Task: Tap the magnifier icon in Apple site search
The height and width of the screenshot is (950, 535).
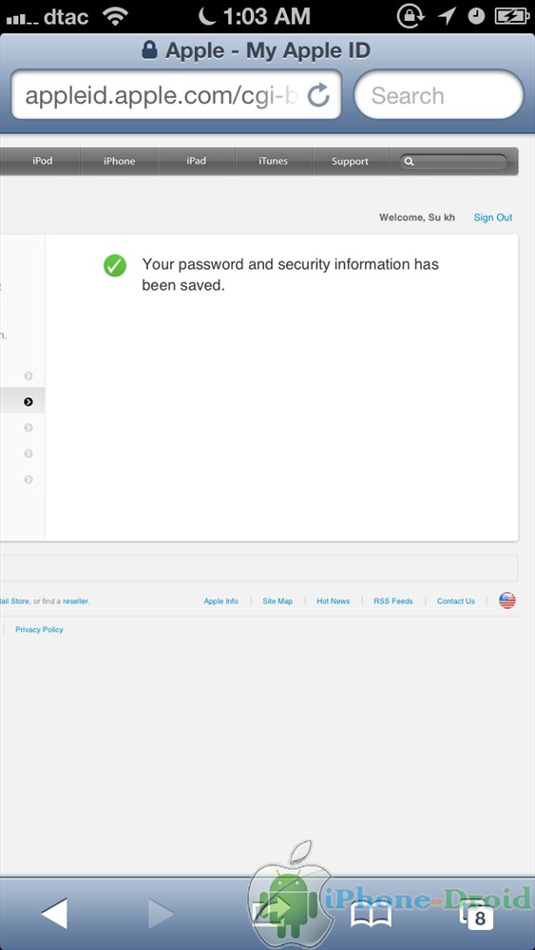Action: (x=409, y=161)
